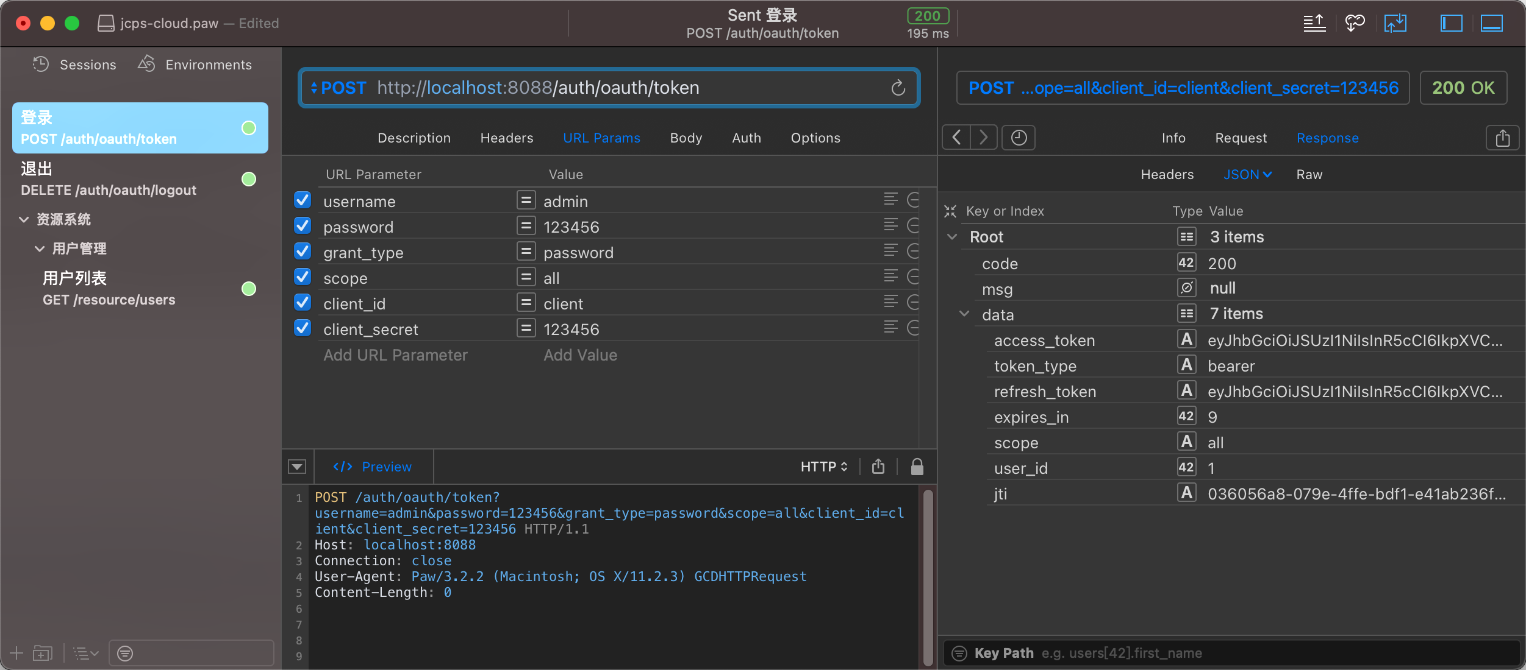Uncheck the client_secret URL parameter
Screen dimensions: 1526x670
coord(303,328)
